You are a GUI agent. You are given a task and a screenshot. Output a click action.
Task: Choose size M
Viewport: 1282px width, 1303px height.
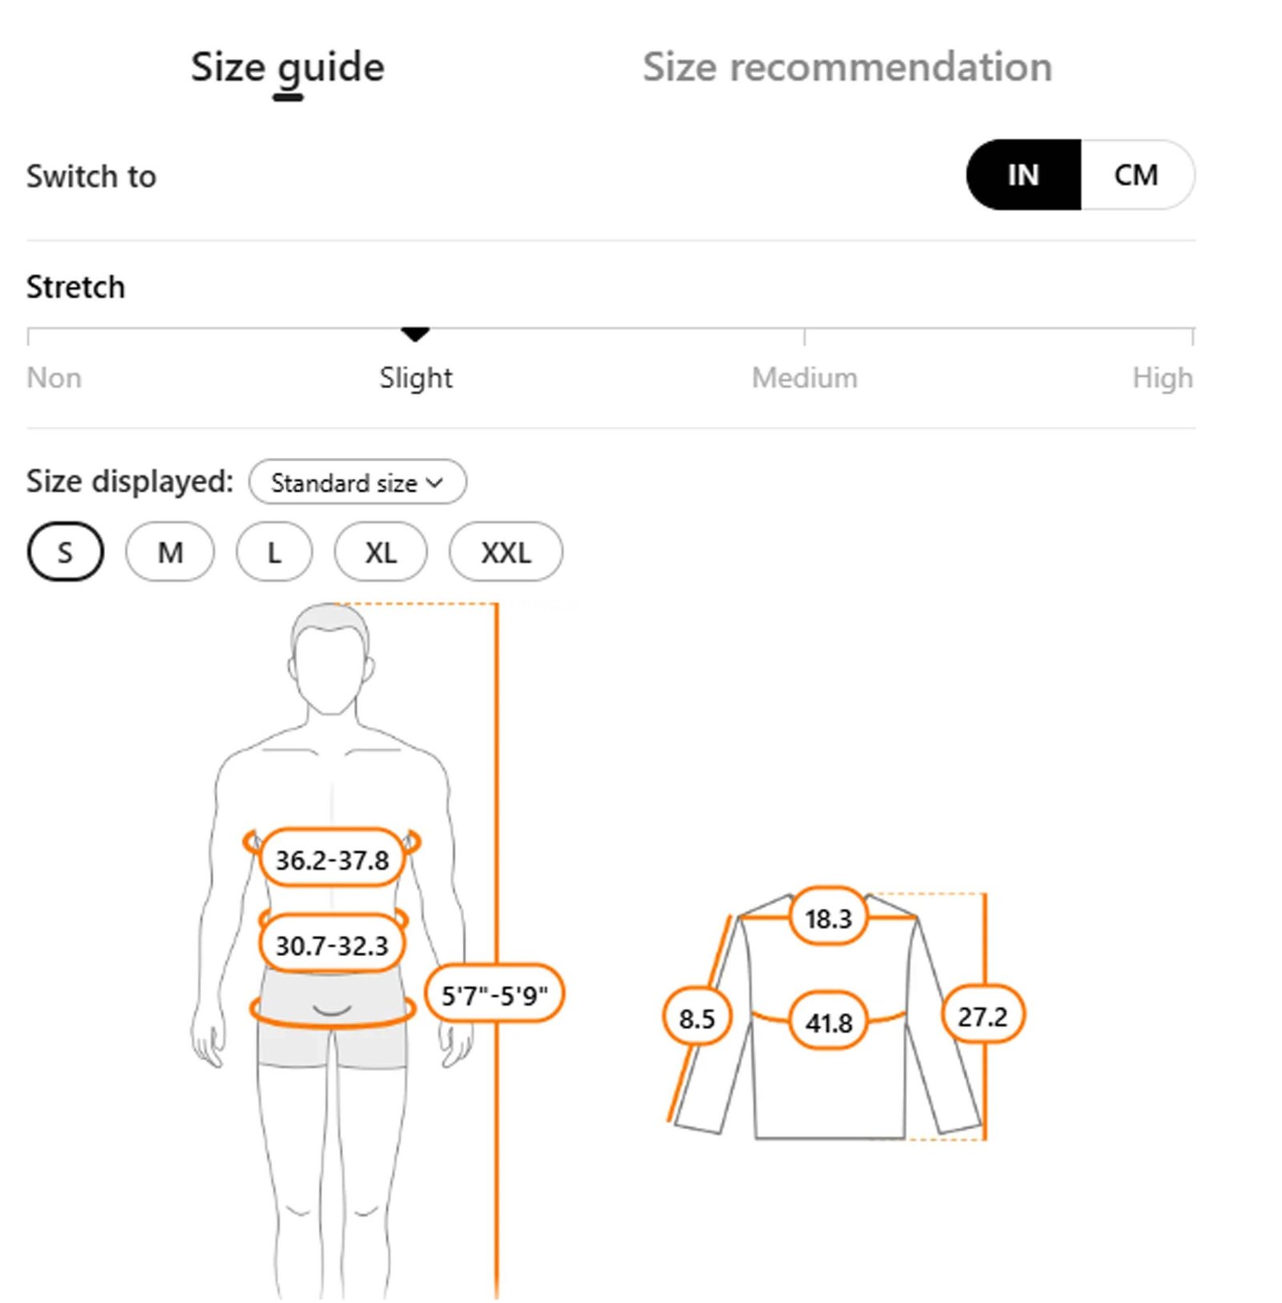click(170, 552)
